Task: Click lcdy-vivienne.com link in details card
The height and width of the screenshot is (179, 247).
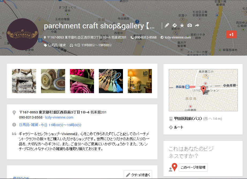Action: click(x=59, y=117)
